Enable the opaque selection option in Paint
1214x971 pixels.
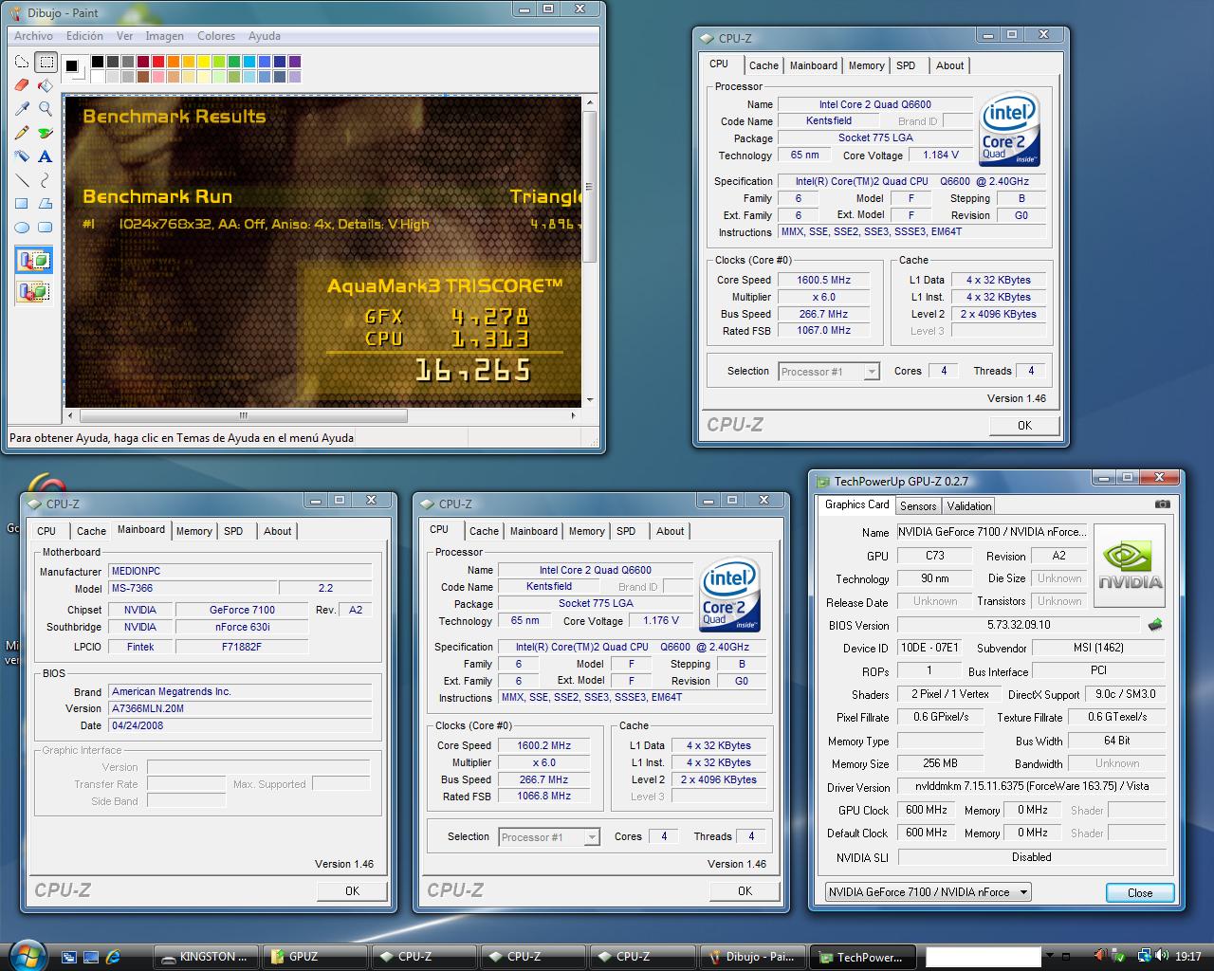(x=33, y=261)
